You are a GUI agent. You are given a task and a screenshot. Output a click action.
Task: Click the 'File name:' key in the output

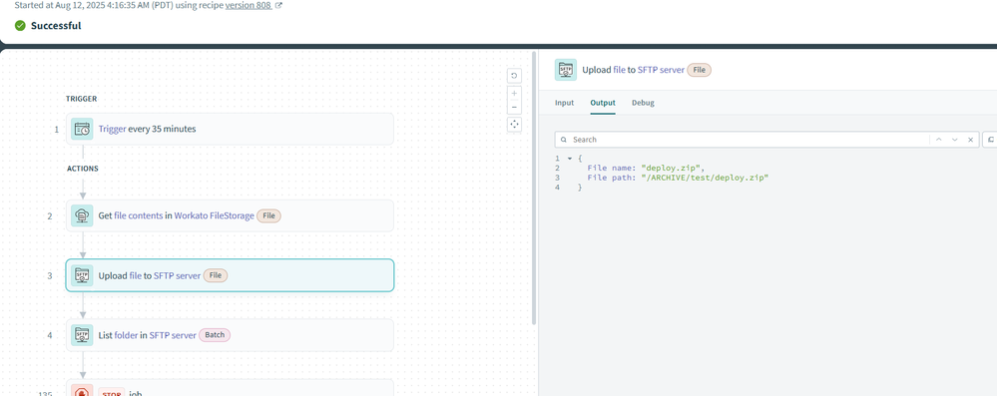coord(612,168)
